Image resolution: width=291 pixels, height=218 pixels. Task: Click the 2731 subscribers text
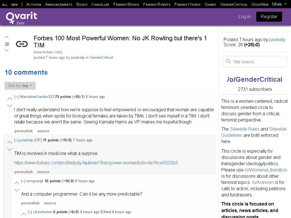pyautogui.click(x=255, y=89)
